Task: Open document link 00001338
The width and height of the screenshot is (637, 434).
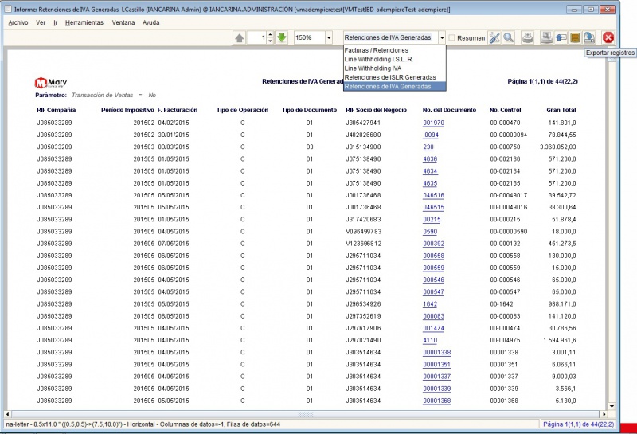Action: click(436, 352)
